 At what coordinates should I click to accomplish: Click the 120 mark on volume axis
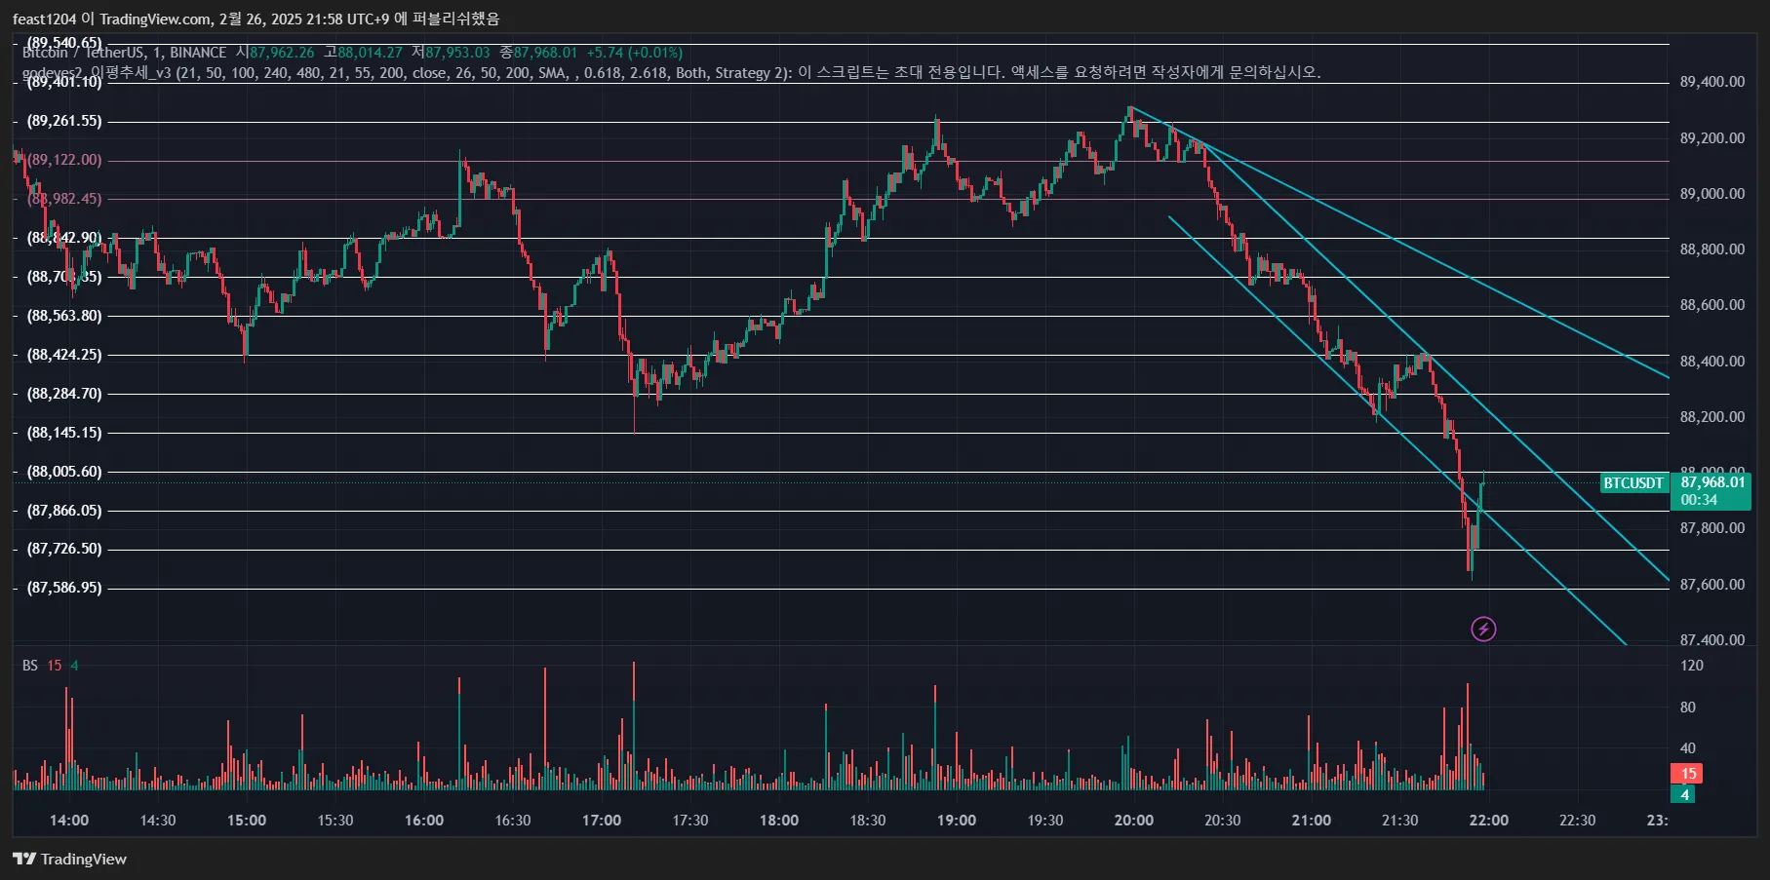point(1692,666)
